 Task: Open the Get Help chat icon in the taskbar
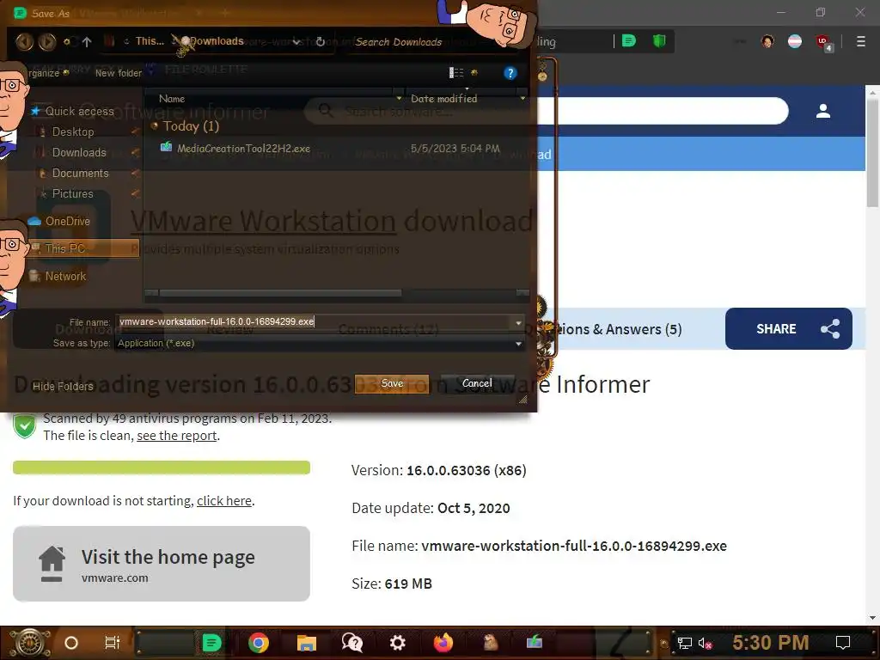[351, 643]
